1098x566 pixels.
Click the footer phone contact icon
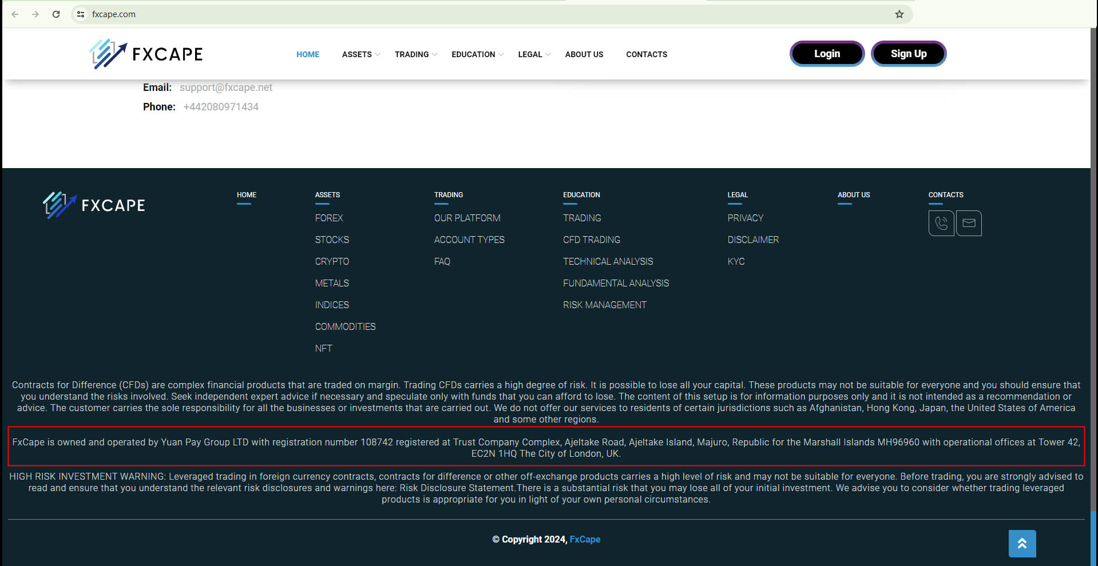click(x=941, y=224)
